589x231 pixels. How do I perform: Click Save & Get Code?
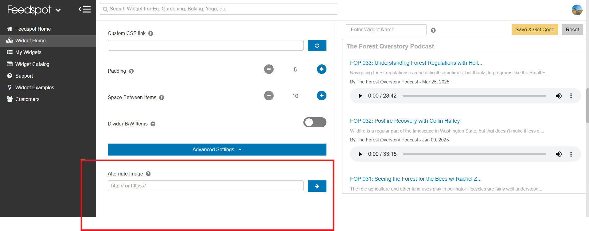[x=535, y=29]
